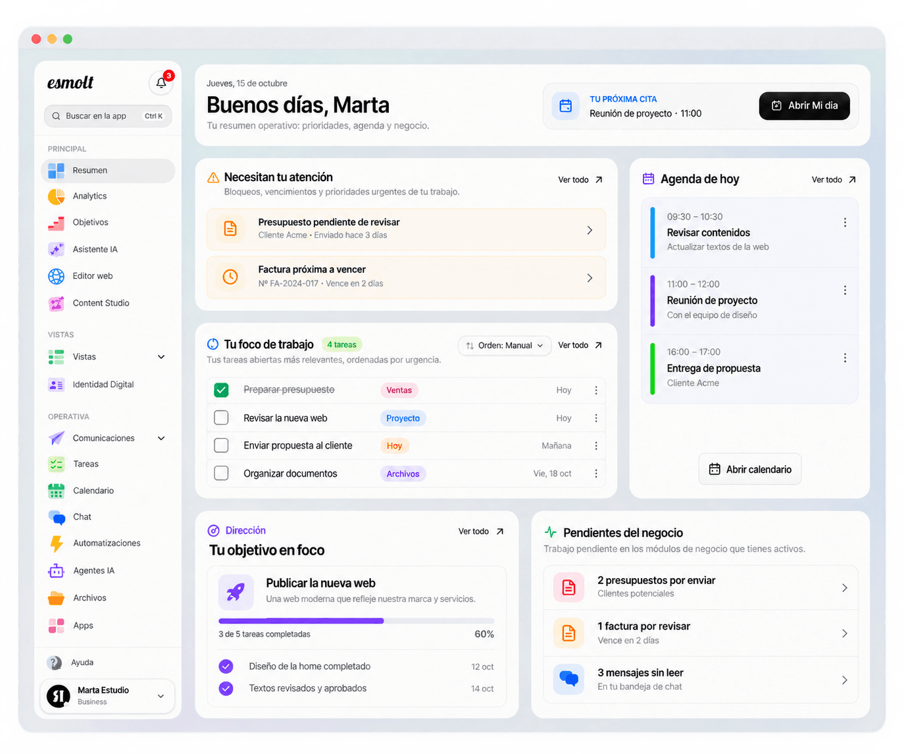Click the Ayuda question mark icon
The image size is (904, 754).
pos(55,662)
